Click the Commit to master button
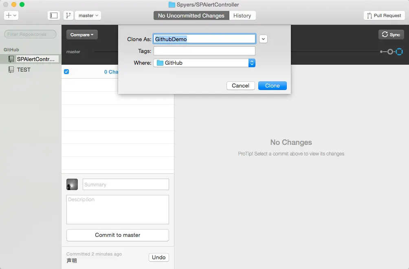 tap(118, 235)
